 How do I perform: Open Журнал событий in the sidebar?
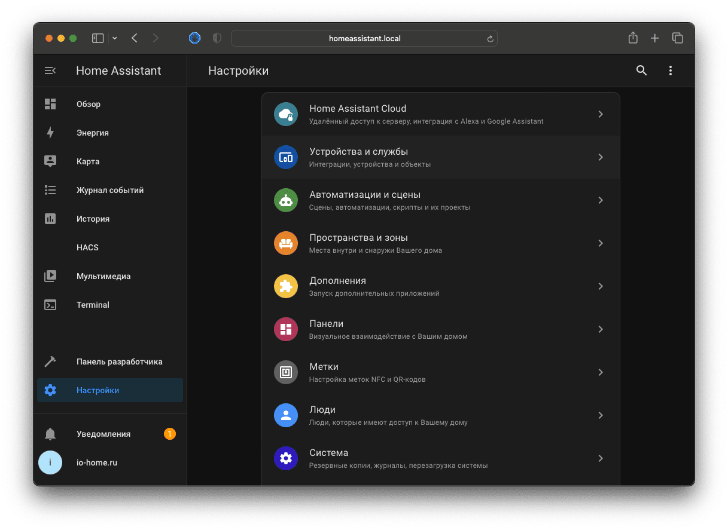110,190
